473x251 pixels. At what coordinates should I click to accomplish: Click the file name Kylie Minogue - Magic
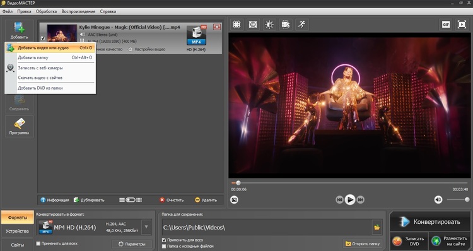coord(129,27)
